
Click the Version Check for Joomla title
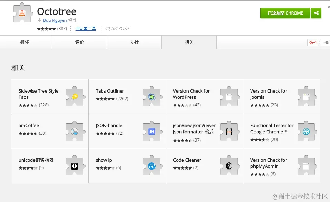pos(269,94)
